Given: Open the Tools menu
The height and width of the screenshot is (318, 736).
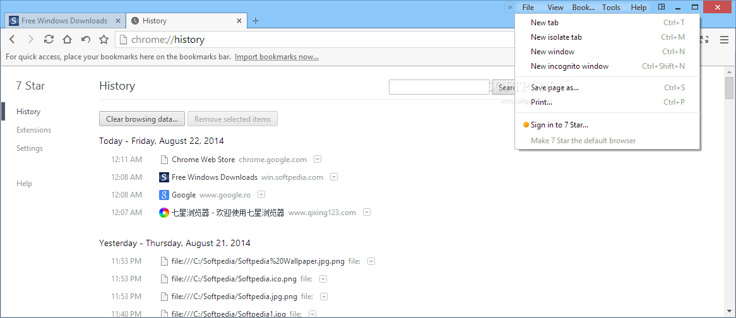Looking at the screenshot, I should (x=611, y=8).
